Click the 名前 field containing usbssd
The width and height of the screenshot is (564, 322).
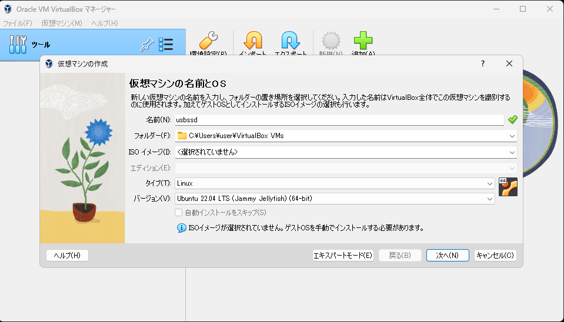[x=339, y=120]
